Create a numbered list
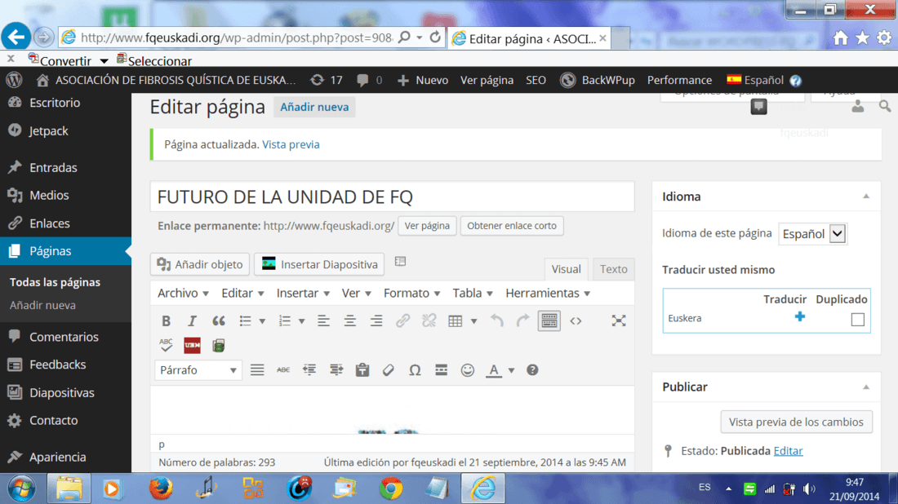This screenshot has height=504, width=898. pos(285,321)
